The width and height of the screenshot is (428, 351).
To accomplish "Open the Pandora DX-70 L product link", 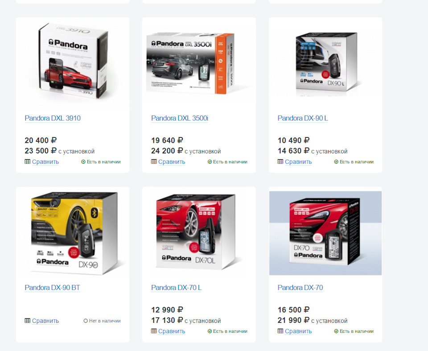I will coord(177,288).
